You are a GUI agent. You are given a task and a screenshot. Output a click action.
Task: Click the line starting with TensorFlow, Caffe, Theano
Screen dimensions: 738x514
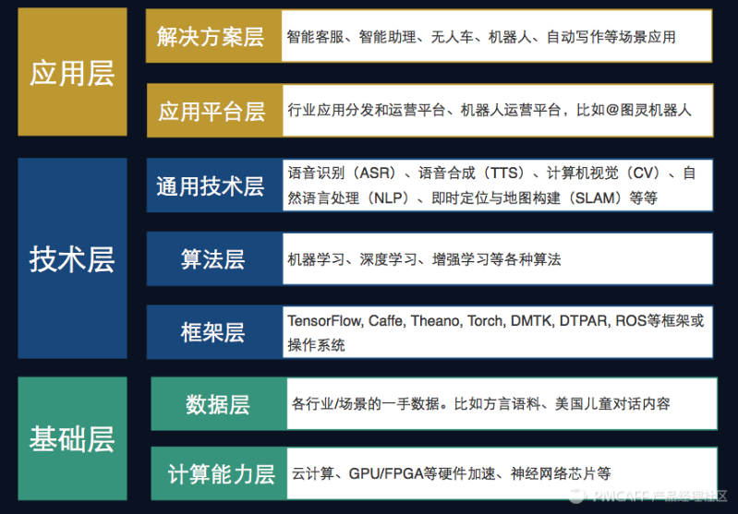pos(496,321)
